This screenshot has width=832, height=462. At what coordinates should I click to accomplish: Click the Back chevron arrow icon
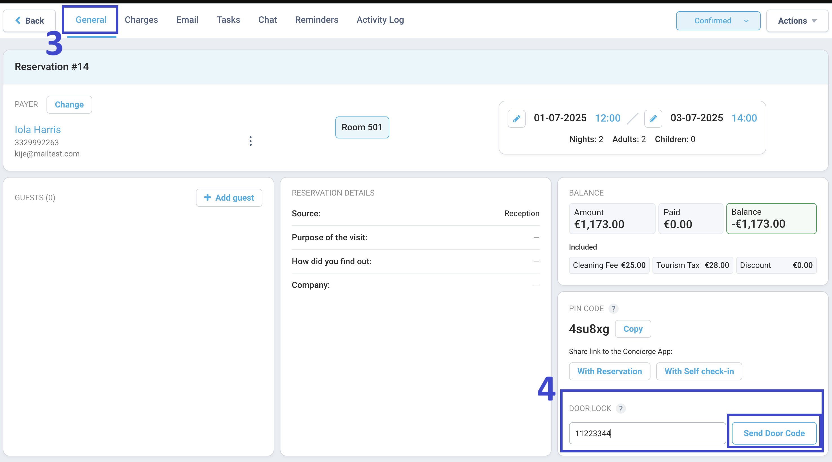[x=18, y=20]
